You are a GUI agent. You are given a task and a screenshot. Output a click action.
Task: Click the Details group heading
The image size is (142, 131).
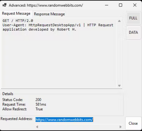point(8,94)
